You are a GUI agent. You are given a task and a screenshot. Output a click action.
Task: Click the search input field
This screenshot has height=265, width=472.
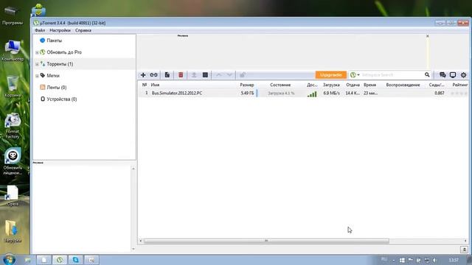tap(392, 75)
